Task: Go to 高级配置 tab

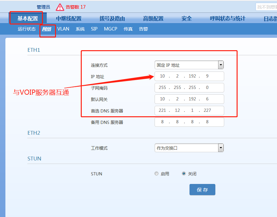Action: coord(153,18)
